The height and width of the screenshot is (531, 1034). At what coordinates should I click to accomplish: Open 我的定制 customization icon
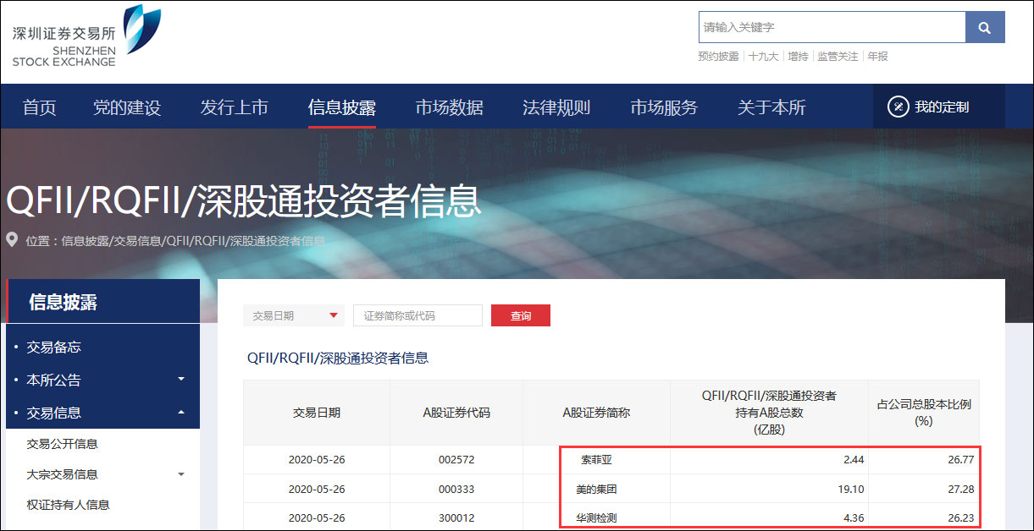(898, 107)
